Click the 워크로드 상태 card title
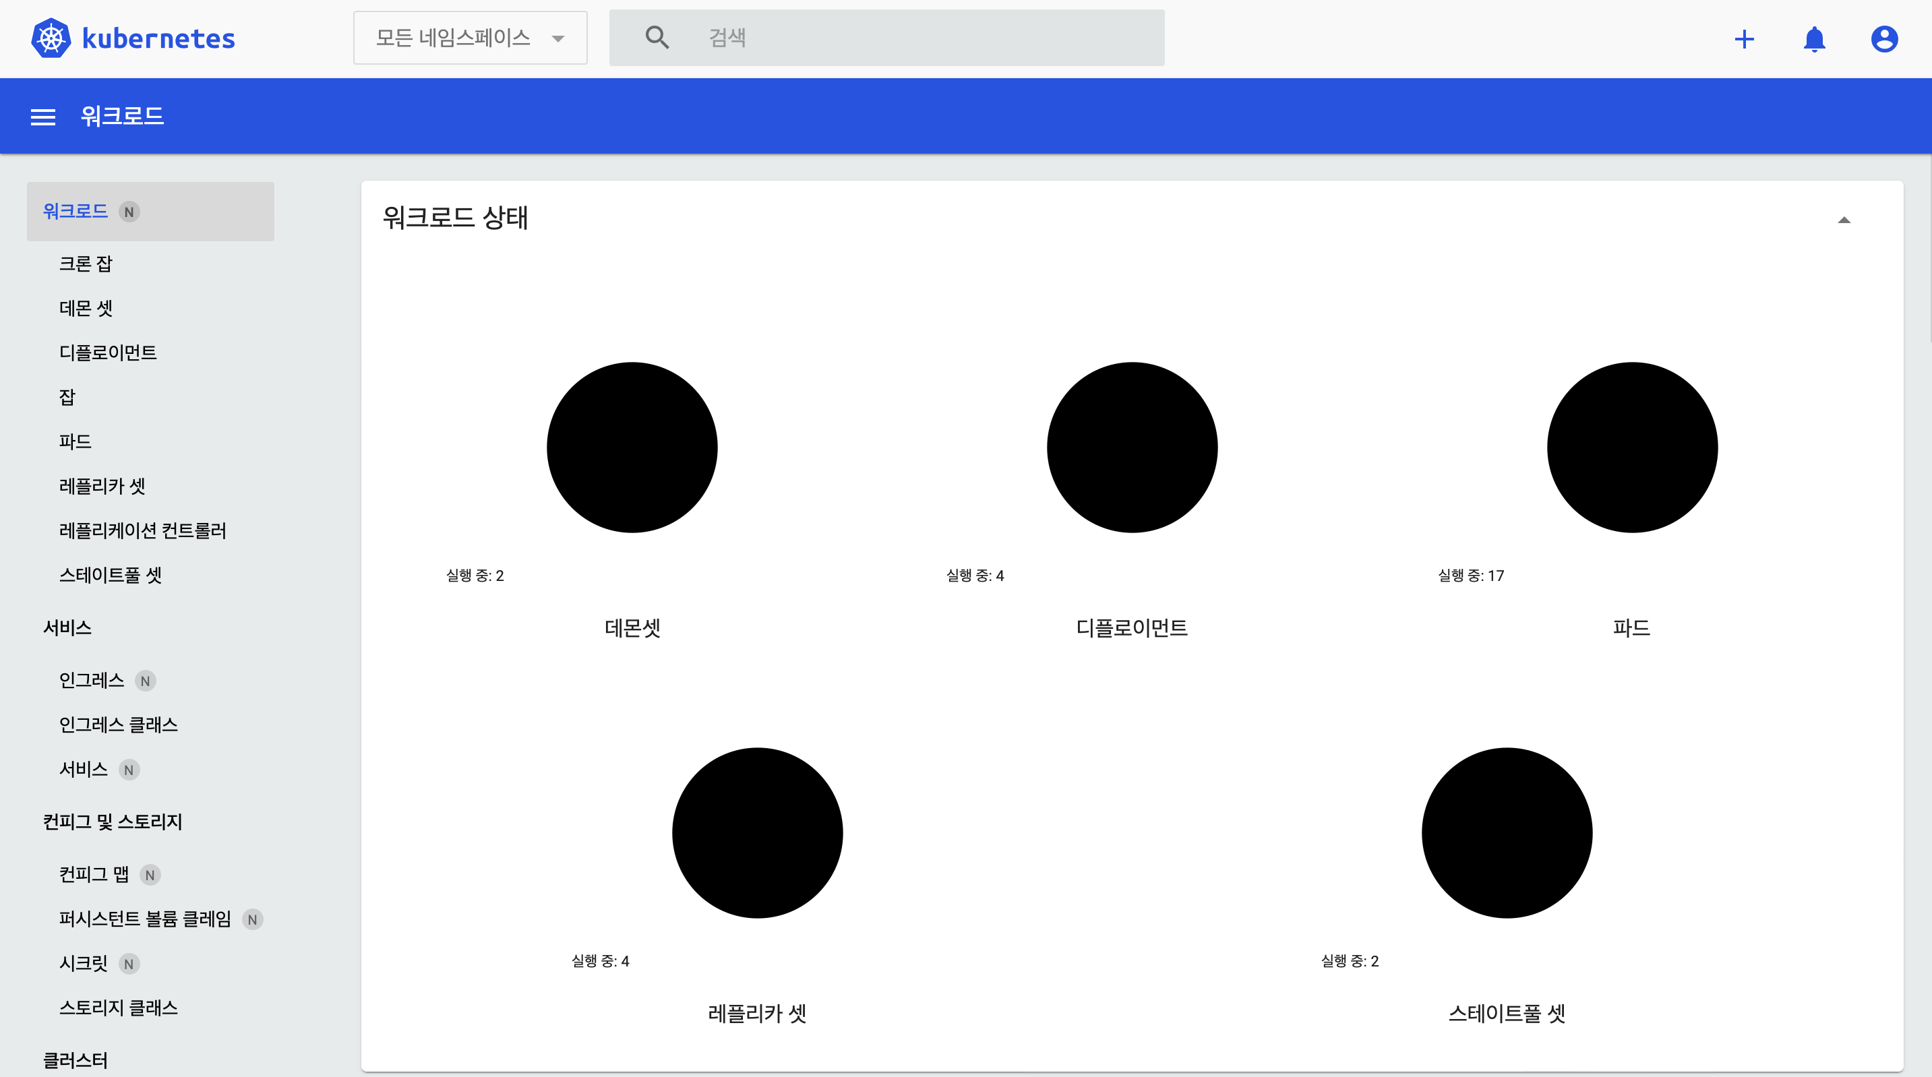The width and height of the screenshot is (1932, 1077). point(455,218)
